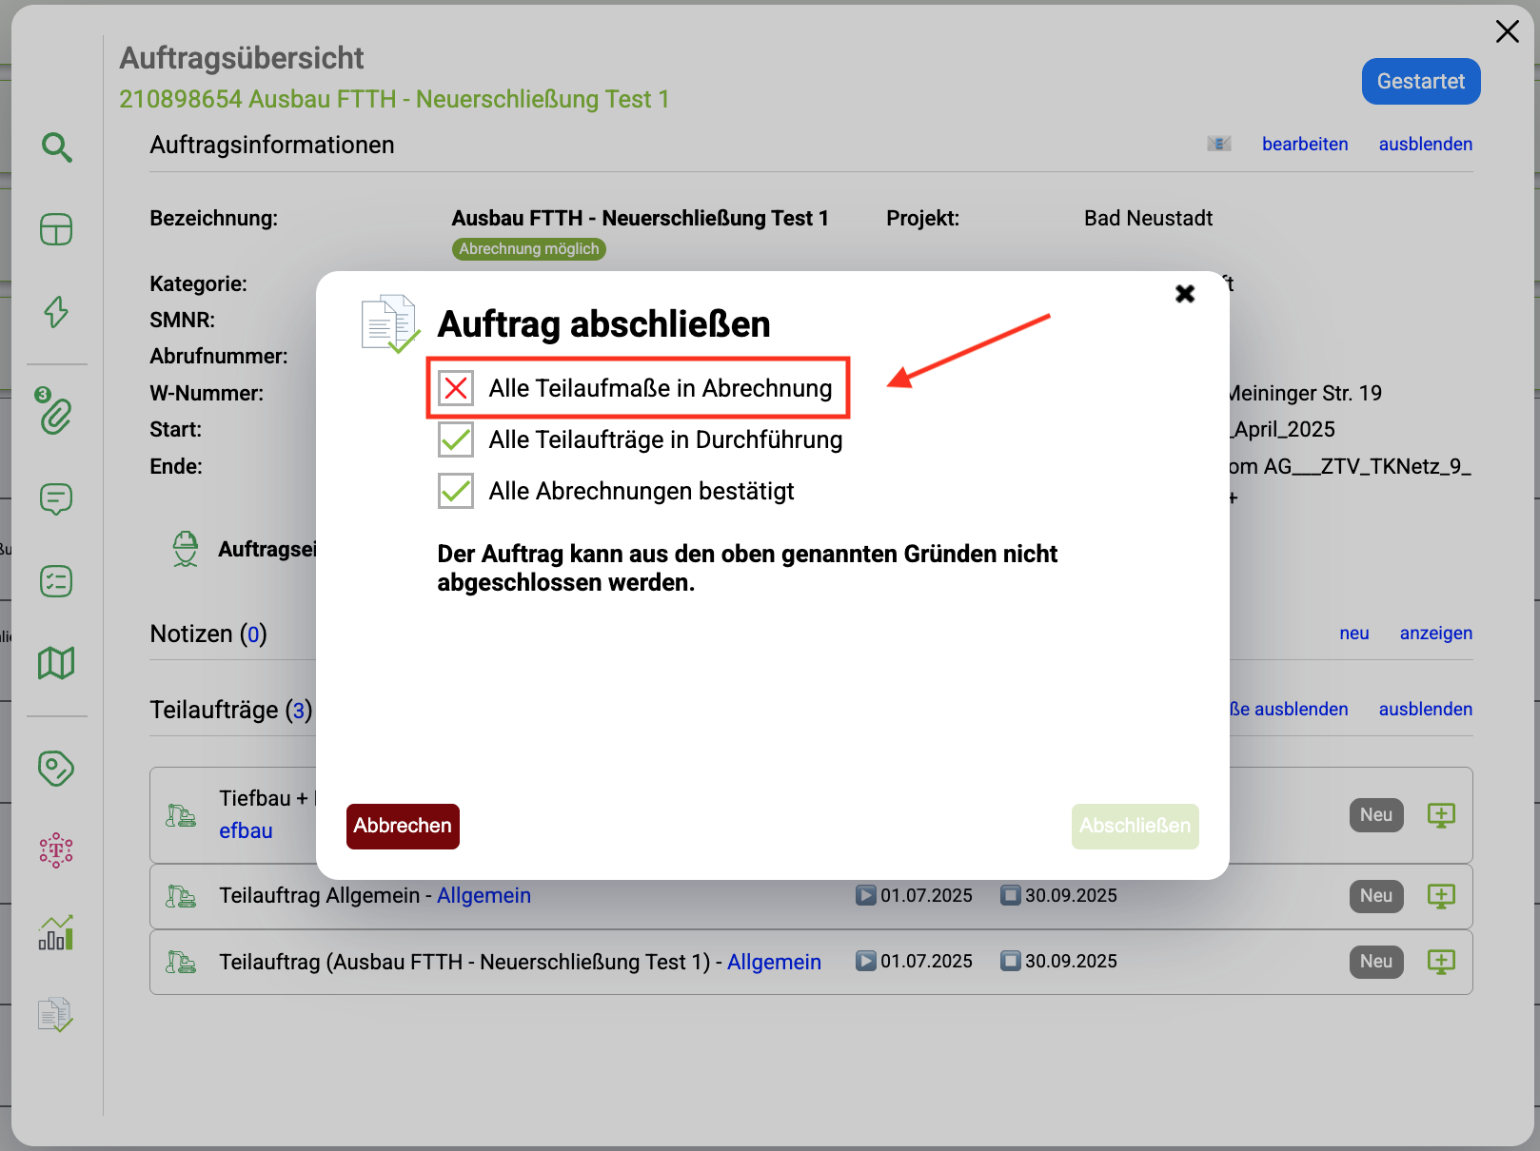Toggle 'Alle Abrechnungen bestätigt' checkbox
The width and height of the screenshot is (1540, 1151).
[456, 491]
